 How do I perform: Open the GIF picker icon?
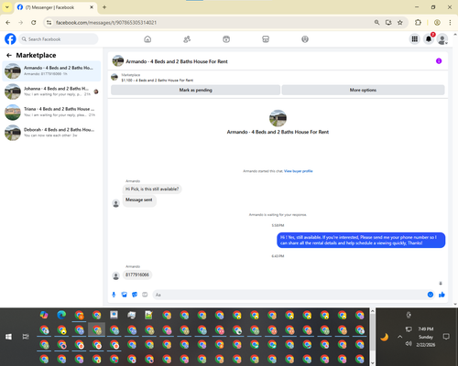(145, 295)
